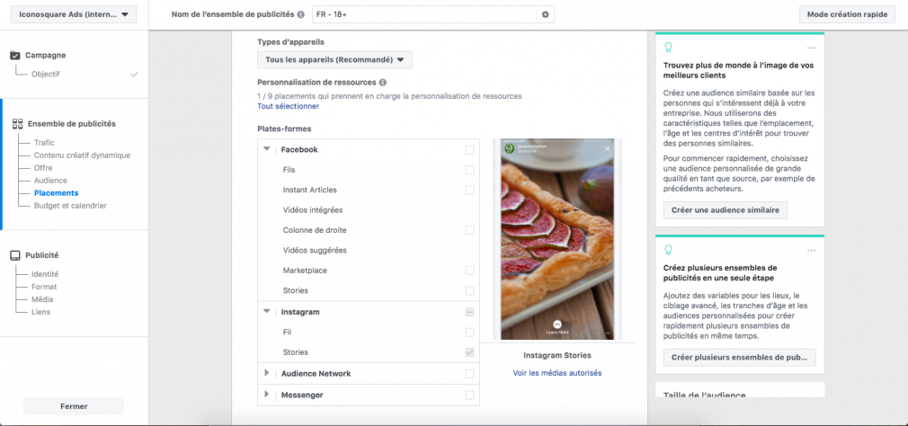
Task: Click Créer une audience similaire button
Action: (x=726, y=210)
